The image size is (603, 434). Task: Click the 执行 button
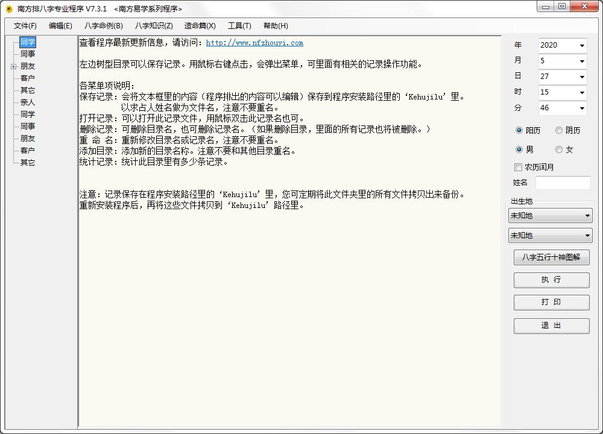[551, 280]
